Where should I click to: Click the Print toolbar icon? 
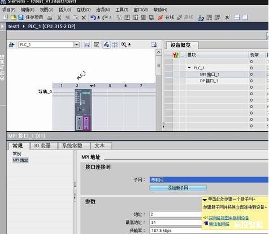point(50,17)
